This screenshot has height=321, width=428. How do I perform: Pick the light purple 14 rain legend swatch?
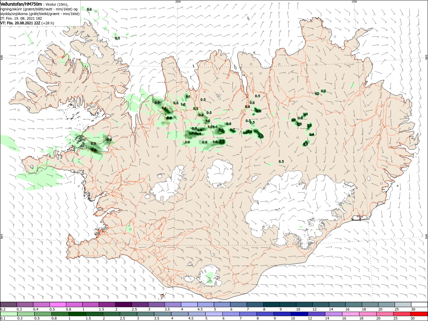pyautogui.click(x=333, y=314)
